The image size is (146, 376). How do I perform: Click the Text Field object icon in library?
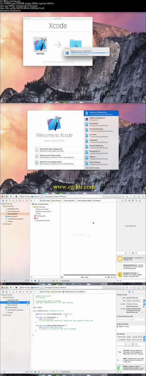coord(120,352)
